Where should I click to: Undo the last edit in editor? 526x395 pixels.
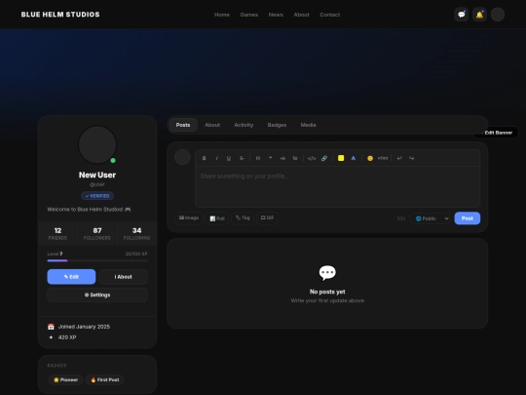pyautogui.click(x=399, y=158)
